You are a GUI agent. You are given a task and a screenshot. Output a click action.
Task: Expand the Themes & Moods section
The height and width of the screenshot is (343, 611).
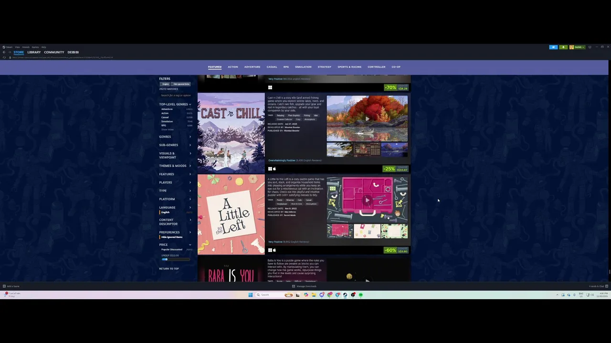click(175, 166)
